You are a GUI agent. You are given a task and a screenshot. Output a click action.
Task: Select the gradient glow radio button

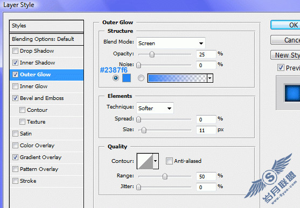141,78
